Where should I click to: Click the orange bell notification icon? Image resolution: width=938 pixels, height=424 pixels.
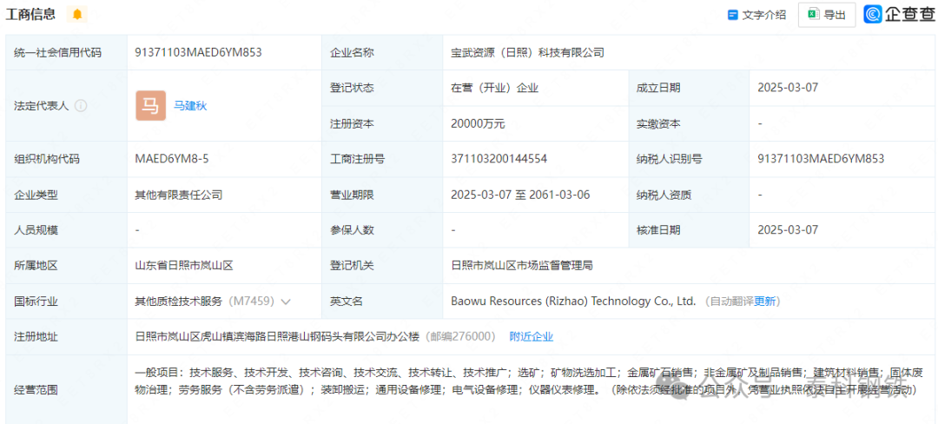(76, 15)
